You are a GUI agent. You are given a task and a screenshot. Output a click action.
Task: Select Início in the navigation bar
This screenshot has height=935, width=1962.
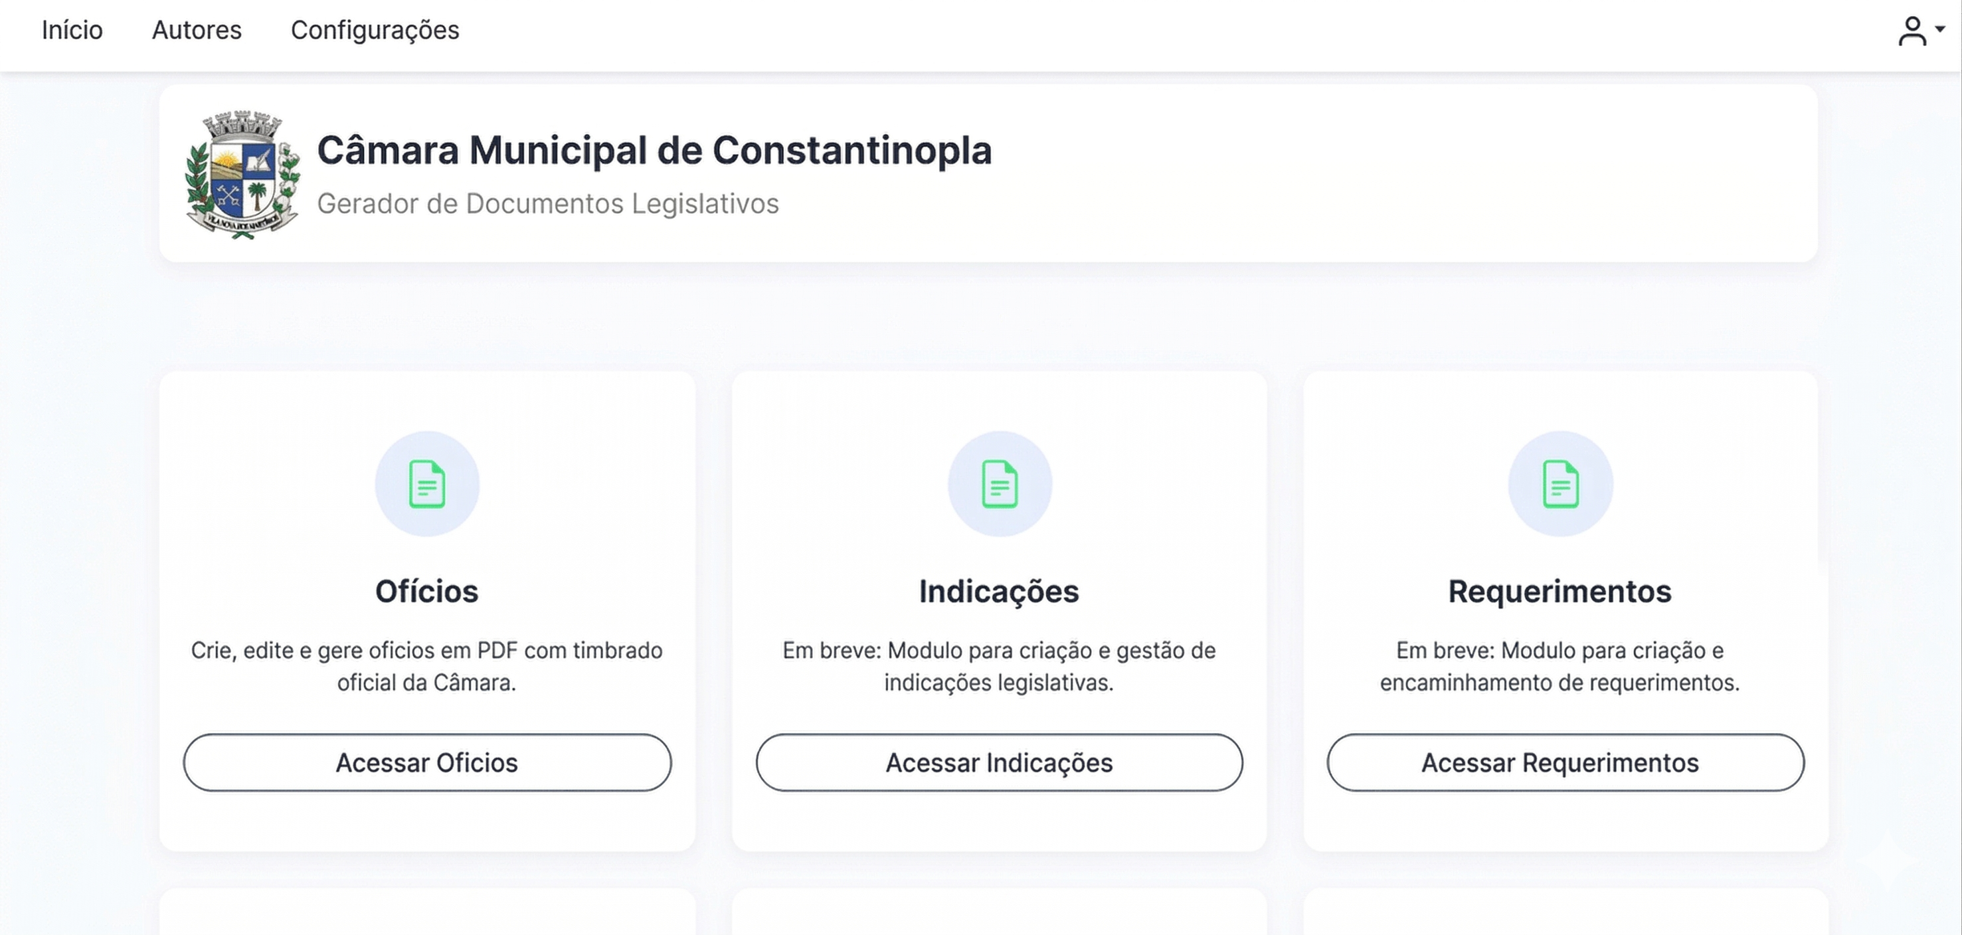72,30
